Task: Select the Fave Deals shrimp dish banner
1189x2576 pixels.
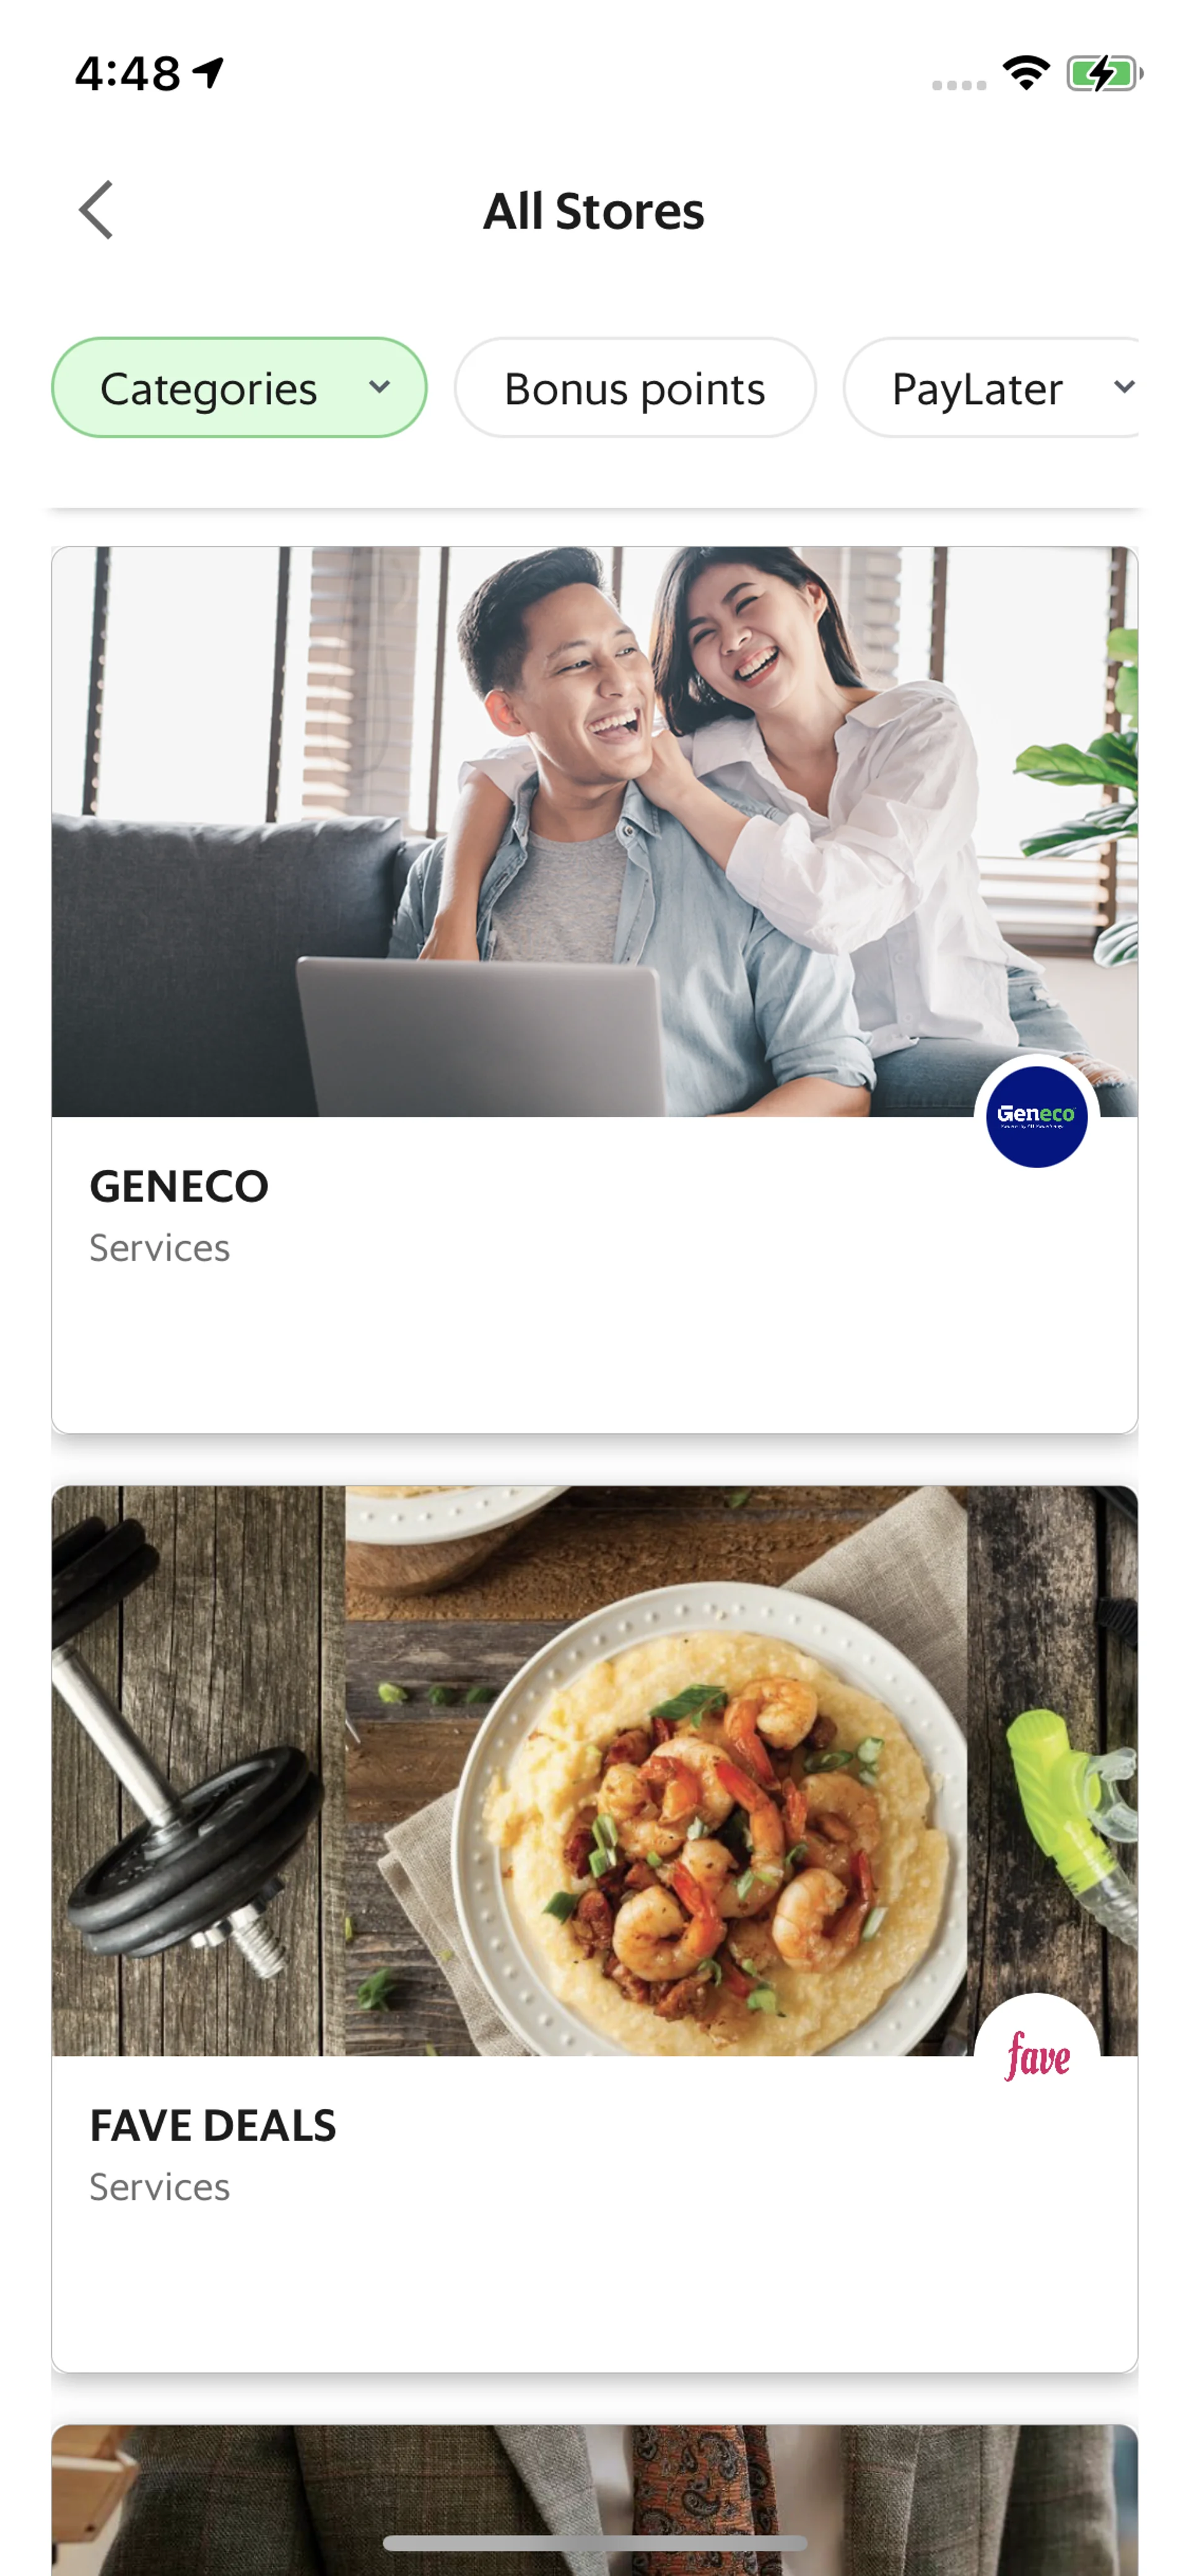Action: point(594,1770)
